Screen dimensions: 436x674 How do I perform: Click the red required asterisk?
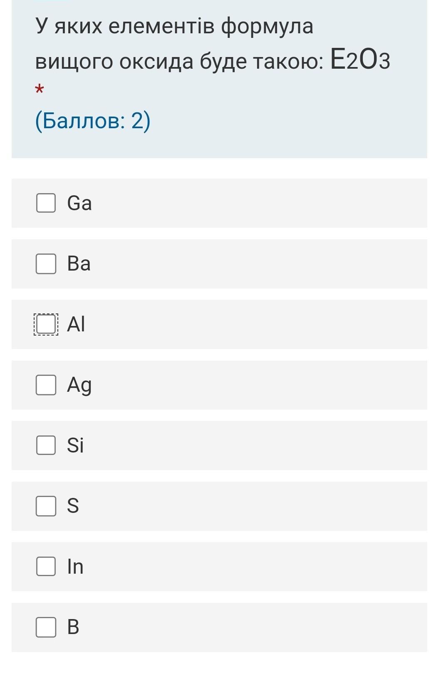(40, 89)
